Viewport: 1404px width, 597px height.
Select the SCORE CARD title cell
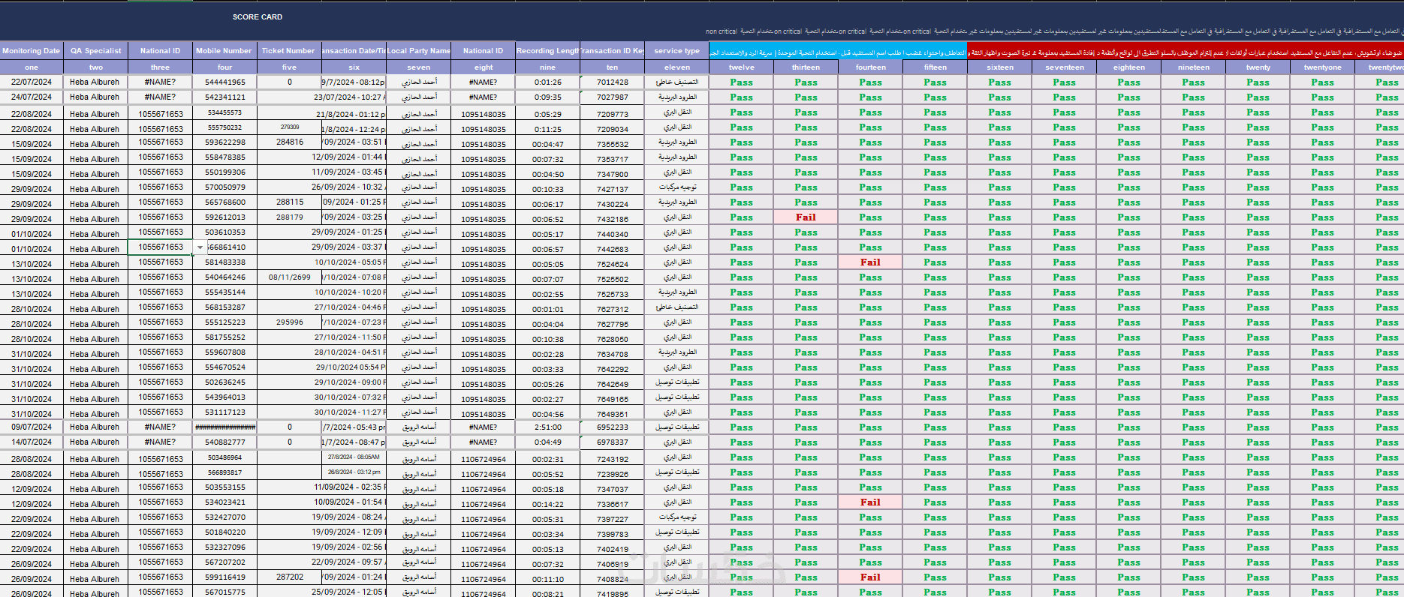[x=258, y=16]
